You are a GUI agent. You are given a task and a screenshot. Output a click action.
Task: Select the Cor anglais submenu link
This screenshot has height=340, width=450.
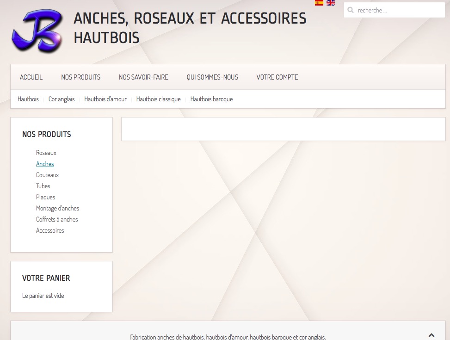pyautogui.click(x=62, y=99)
